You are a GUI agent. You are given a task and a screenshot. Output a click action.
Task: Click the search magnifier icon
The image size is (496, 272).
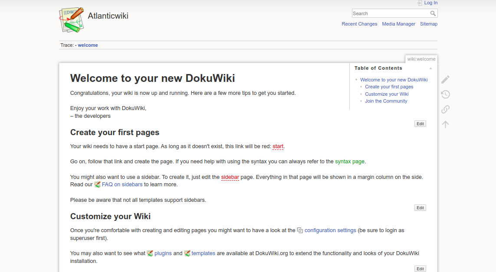433,13
